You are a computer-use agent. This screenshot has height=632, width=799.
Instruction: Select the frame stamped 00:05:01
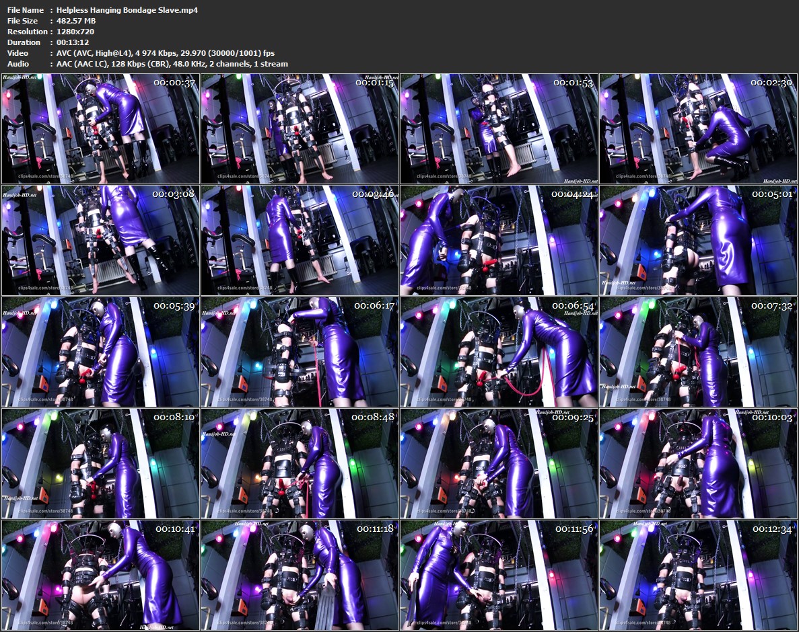[x=698, y=240]
